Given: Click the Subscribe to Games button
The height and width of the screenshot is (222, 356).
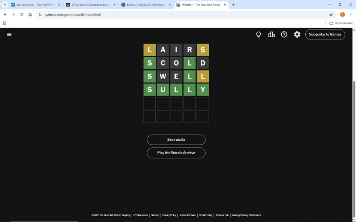Looking at the screenshot, I should tap(325, 35).
